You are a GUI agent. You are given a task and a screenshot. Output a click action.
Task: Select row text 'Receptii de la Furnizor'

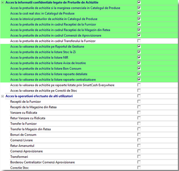click(26, 102)
